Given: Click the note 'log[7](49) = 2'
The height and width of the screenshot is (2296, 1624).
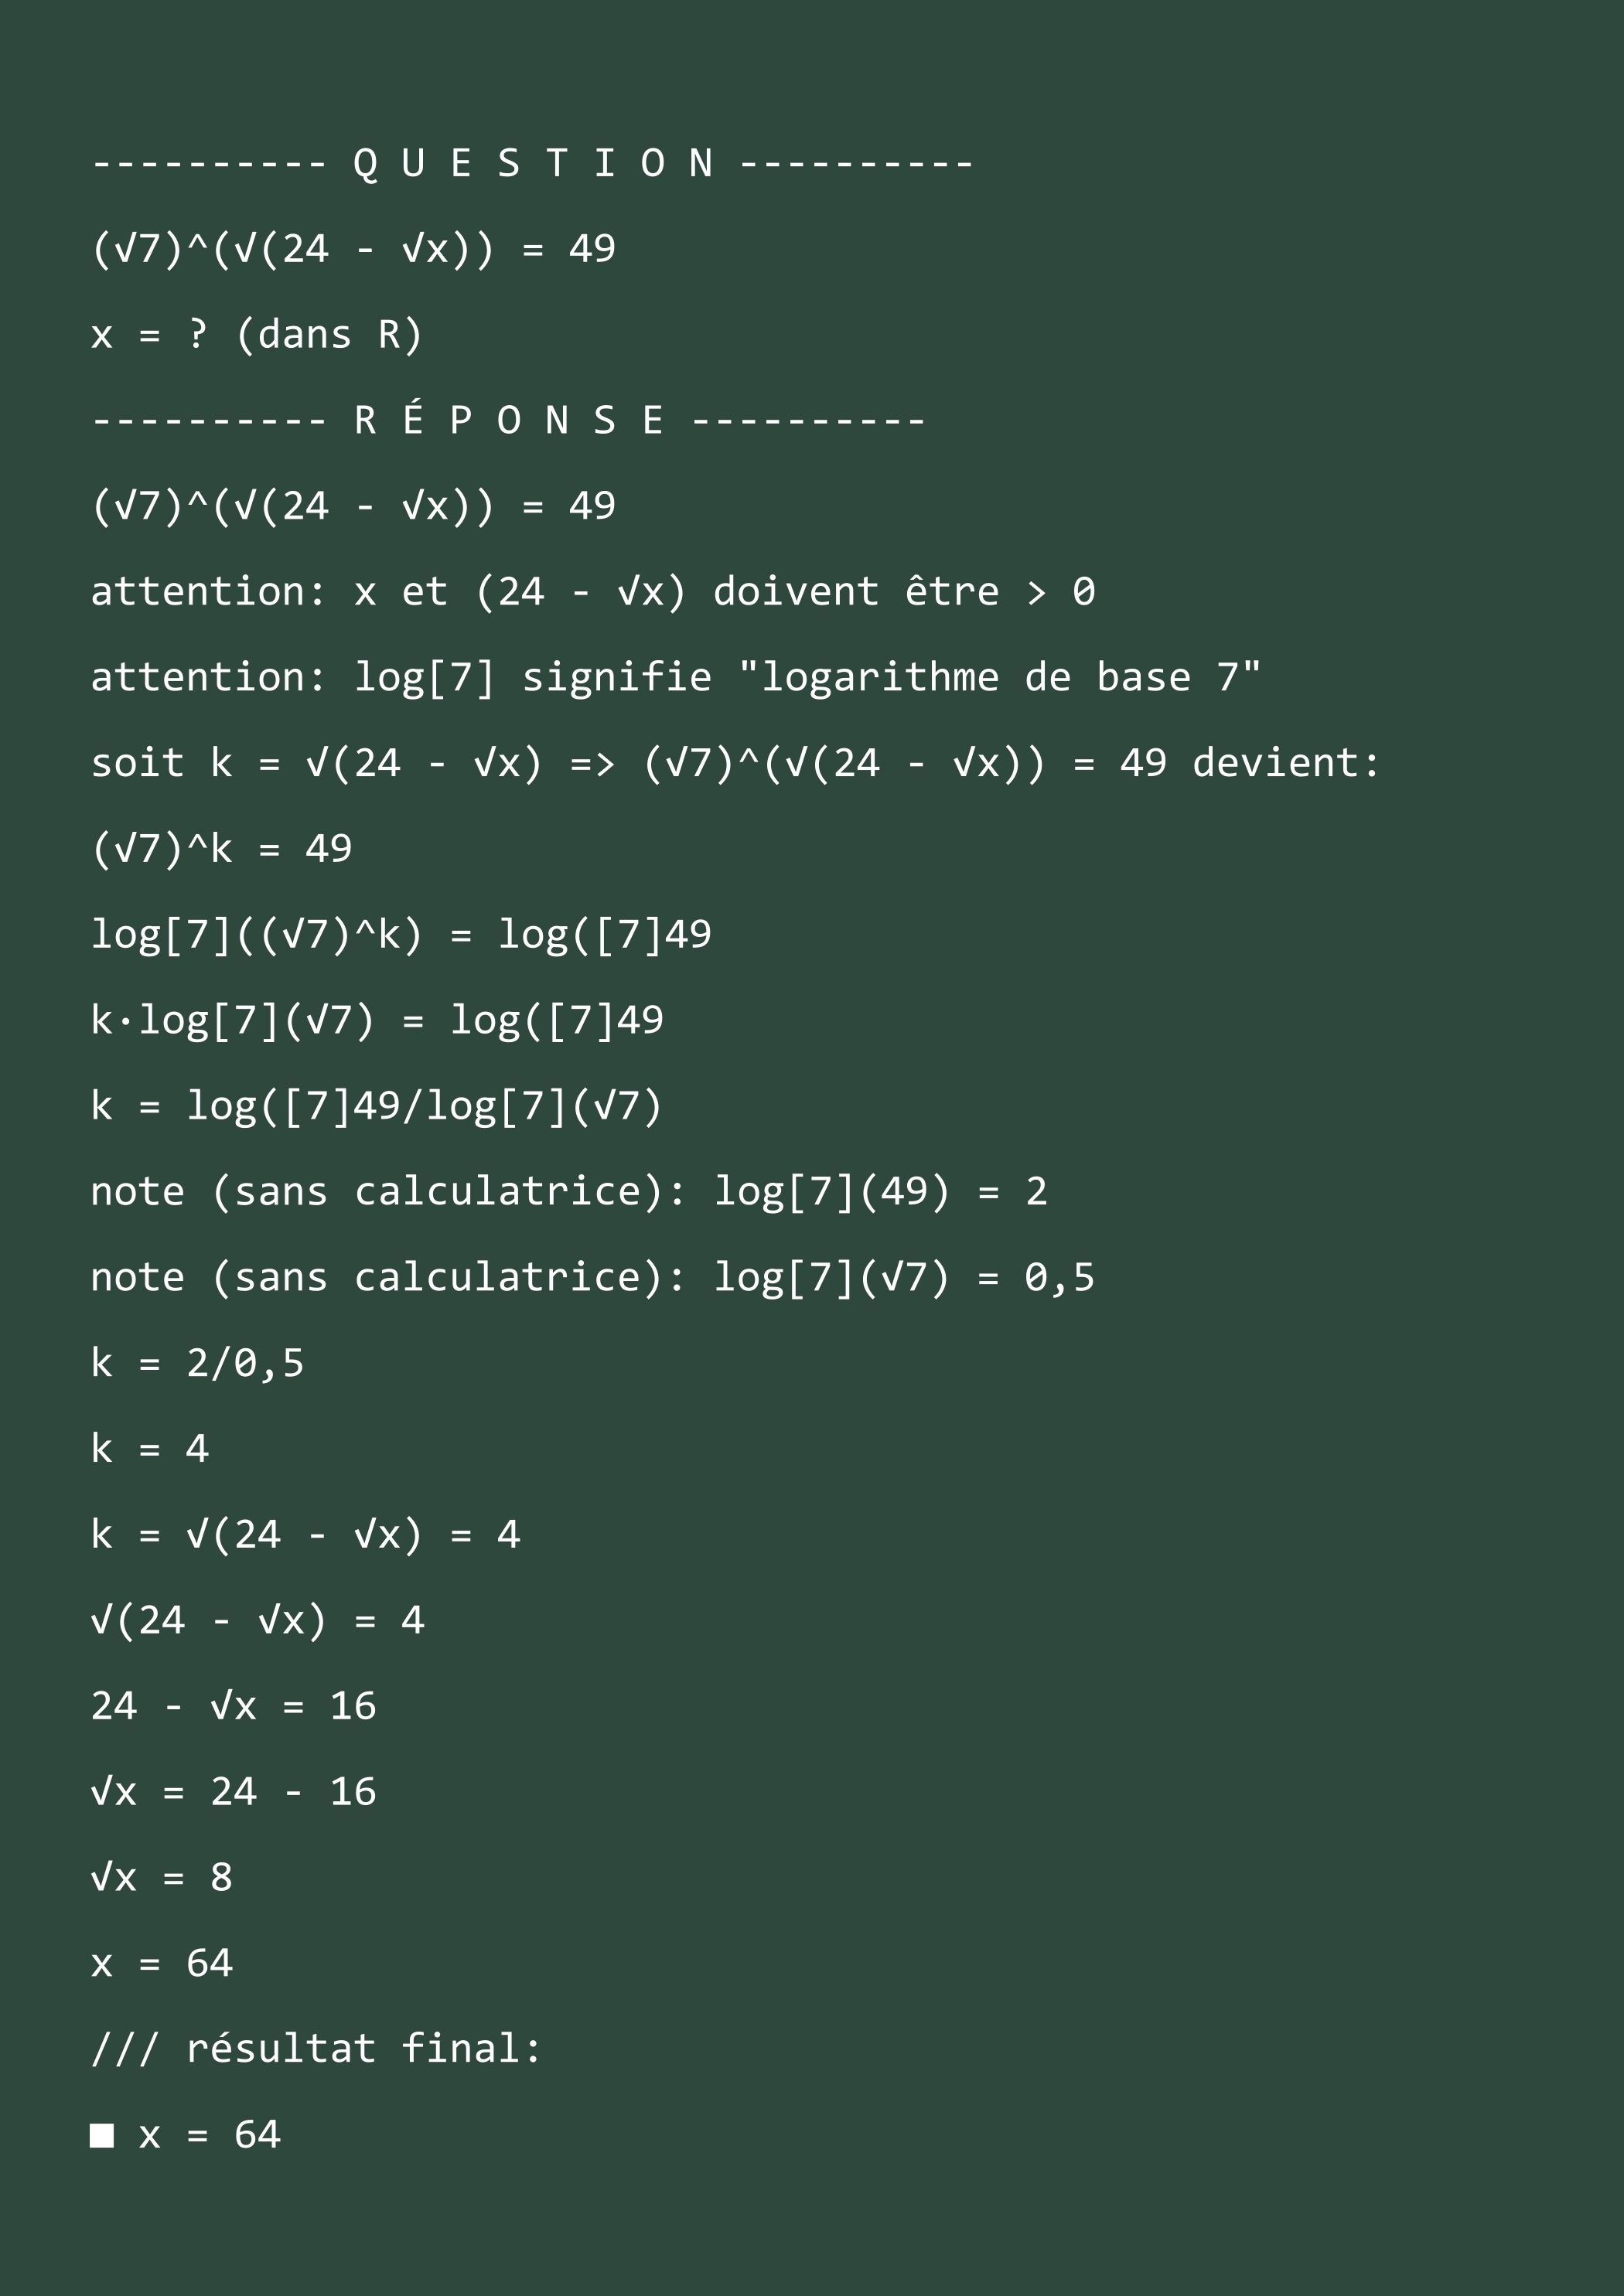Looking at the screenshot, I should (x=569, y=1192).
